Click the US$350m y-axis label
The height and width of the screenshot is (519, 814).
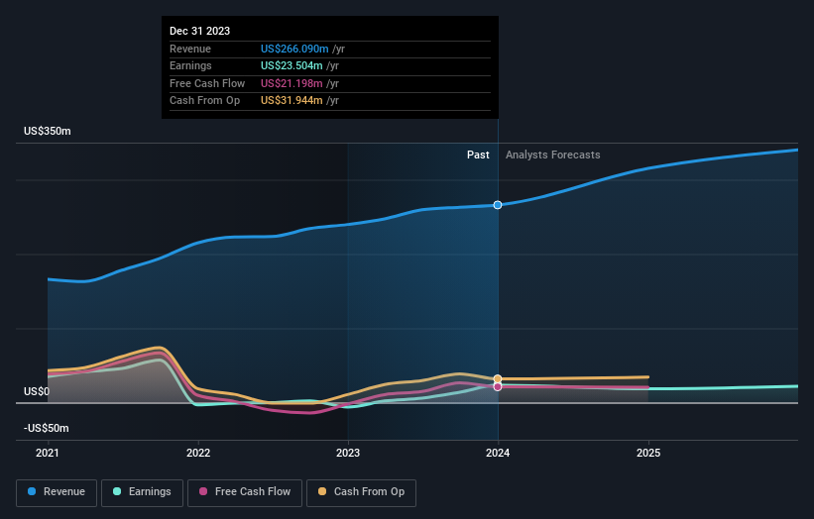click(x=48, y=131)
